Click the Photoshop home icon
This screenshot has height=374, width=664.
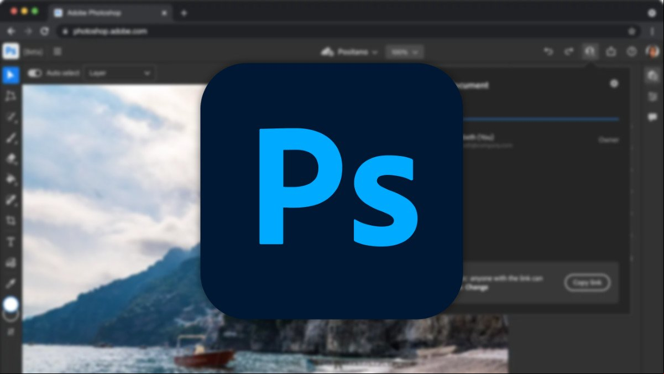click(11, 51)
